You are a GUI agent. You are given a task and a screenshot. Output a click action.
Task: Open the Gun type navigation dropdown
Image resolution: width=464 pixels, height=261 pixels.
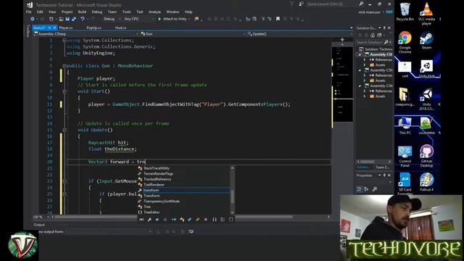(x=193, y=34)
